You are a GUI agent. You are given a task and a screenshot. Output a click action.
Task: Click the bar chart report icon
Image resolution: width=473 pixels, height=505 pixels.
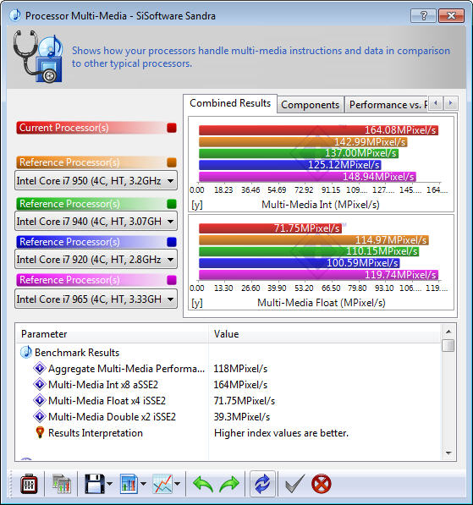click(129, 484)
